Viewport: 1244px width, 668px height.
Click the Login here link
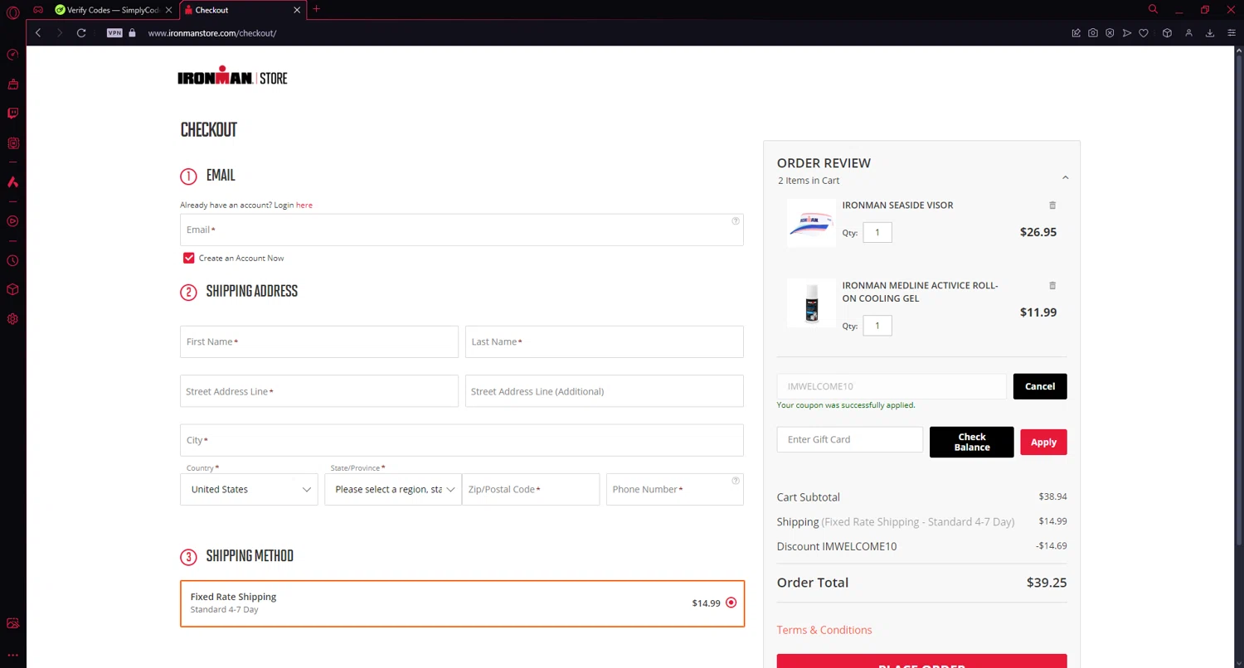(304, 205)
